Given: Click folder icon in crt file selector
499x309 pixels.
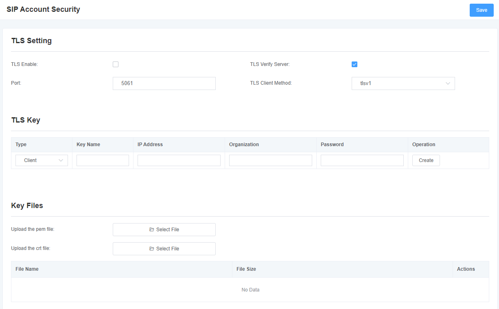Looking at the screenshot, I should pos(151,249).
